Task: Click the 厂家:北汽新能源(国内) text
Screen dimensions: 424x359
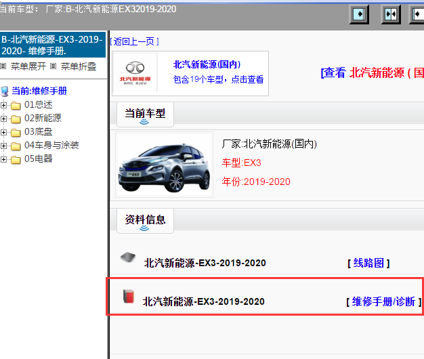Action: click(x=270, y=144)
